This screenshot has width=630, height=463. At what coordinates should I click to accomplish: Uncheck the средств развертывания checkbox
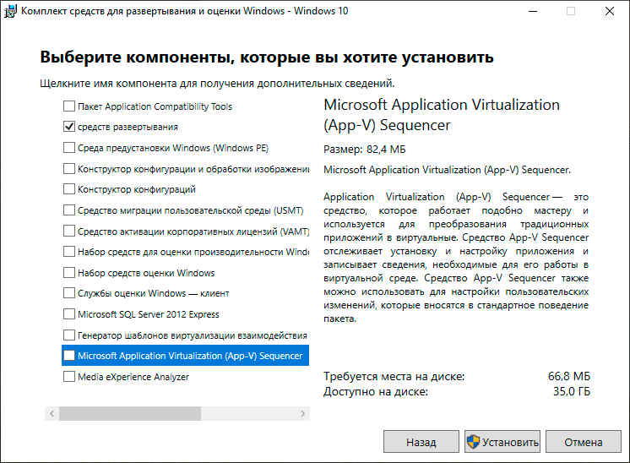click(68, 127)
